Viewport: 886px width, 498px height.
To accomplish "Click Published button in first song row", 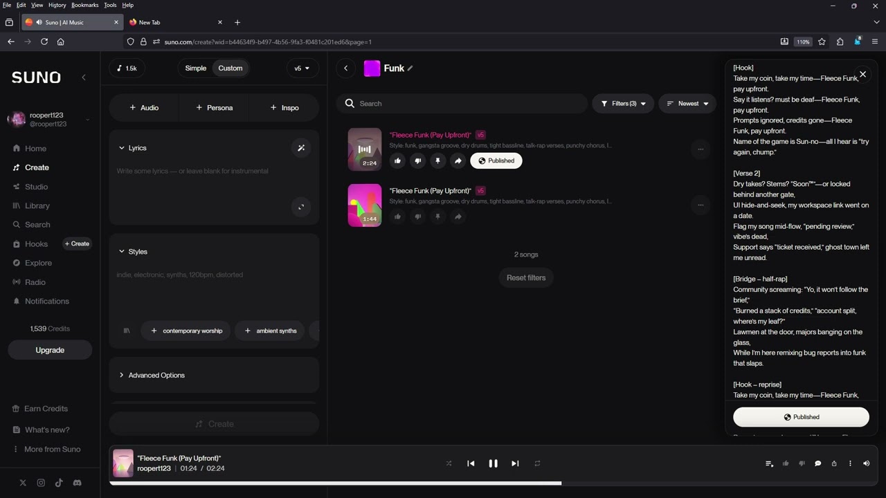I will (x=496, y=160).
